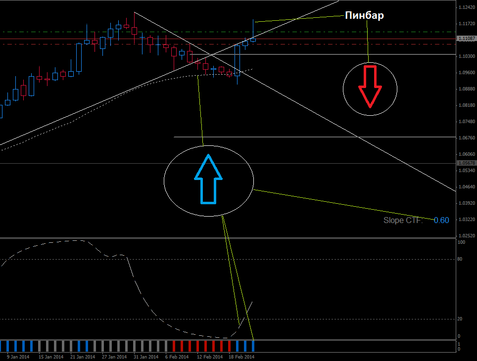Click the 1.09600 price scale value
477x361 pixels.
click(x=467, y=73)
